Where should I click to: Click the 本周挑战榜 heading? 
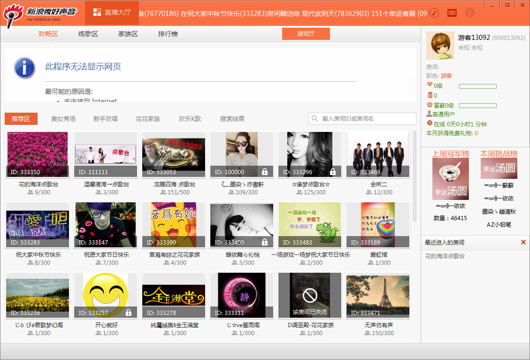[x=499, y=154]
